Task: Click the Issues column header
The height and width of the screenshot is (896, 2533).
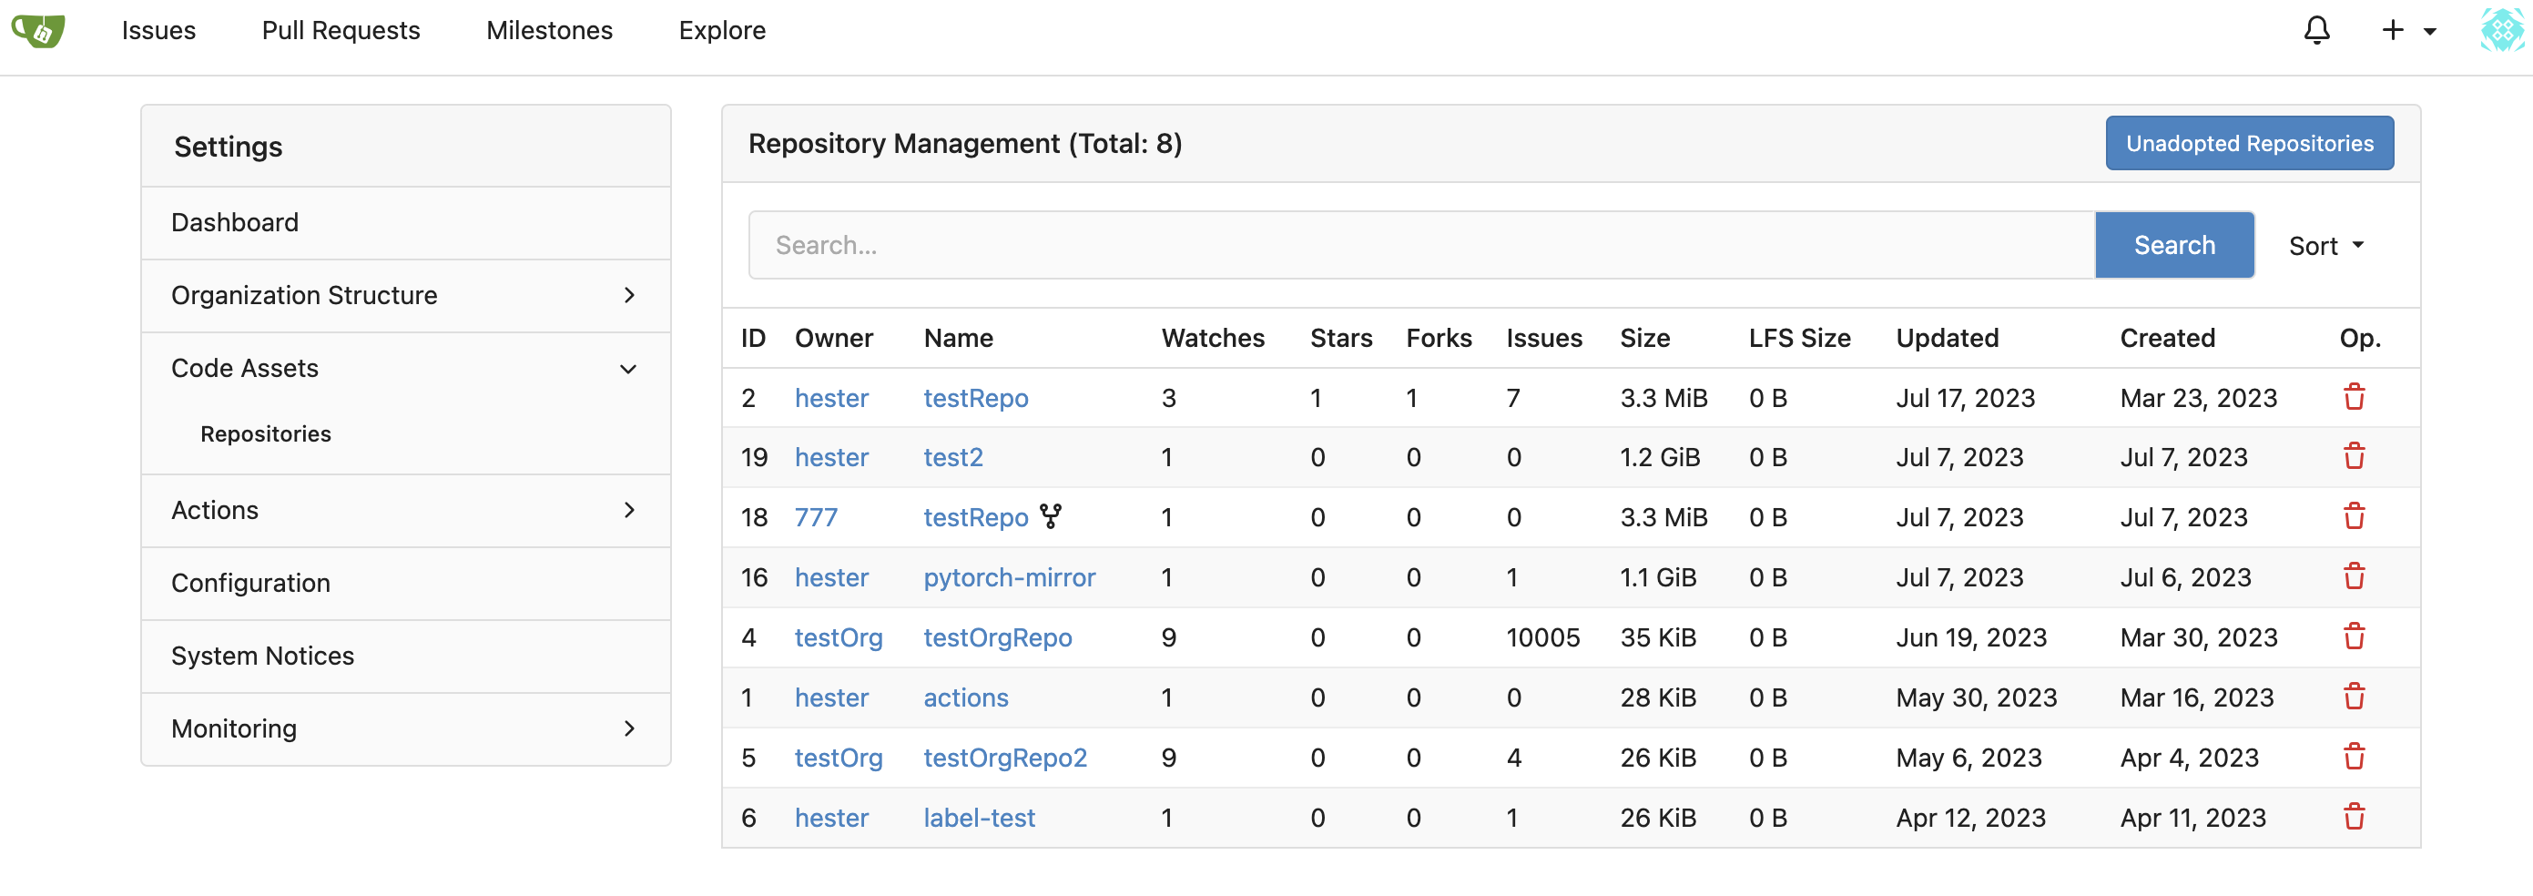Action: tap(1544, 339)
